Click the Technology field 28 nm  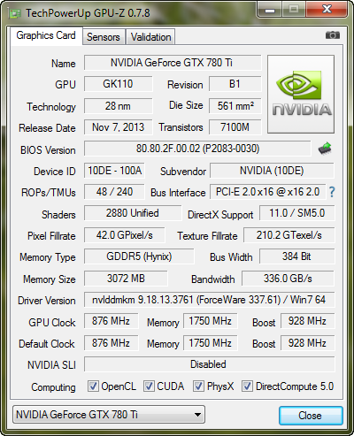pyautogui.click(x=119, y=106)
